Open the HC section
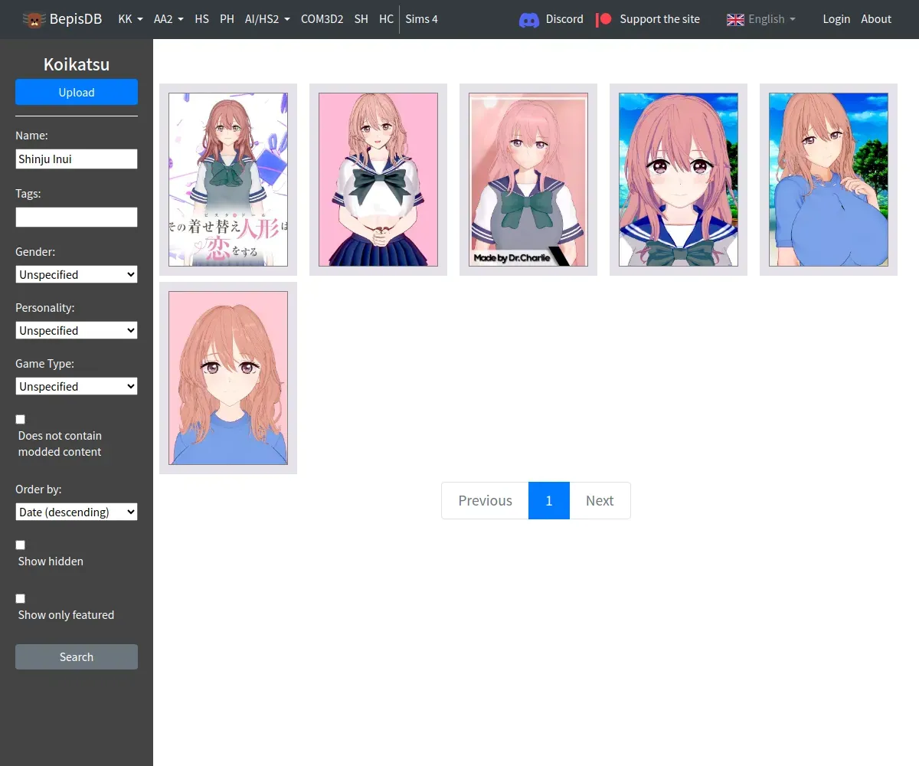Image resolution: width=919 pixels, height=766 pixels. (386, 19)
